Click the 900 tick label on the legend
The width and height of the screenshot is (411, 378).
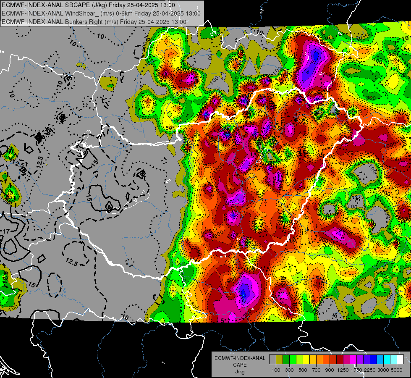[x=330, y=370]
